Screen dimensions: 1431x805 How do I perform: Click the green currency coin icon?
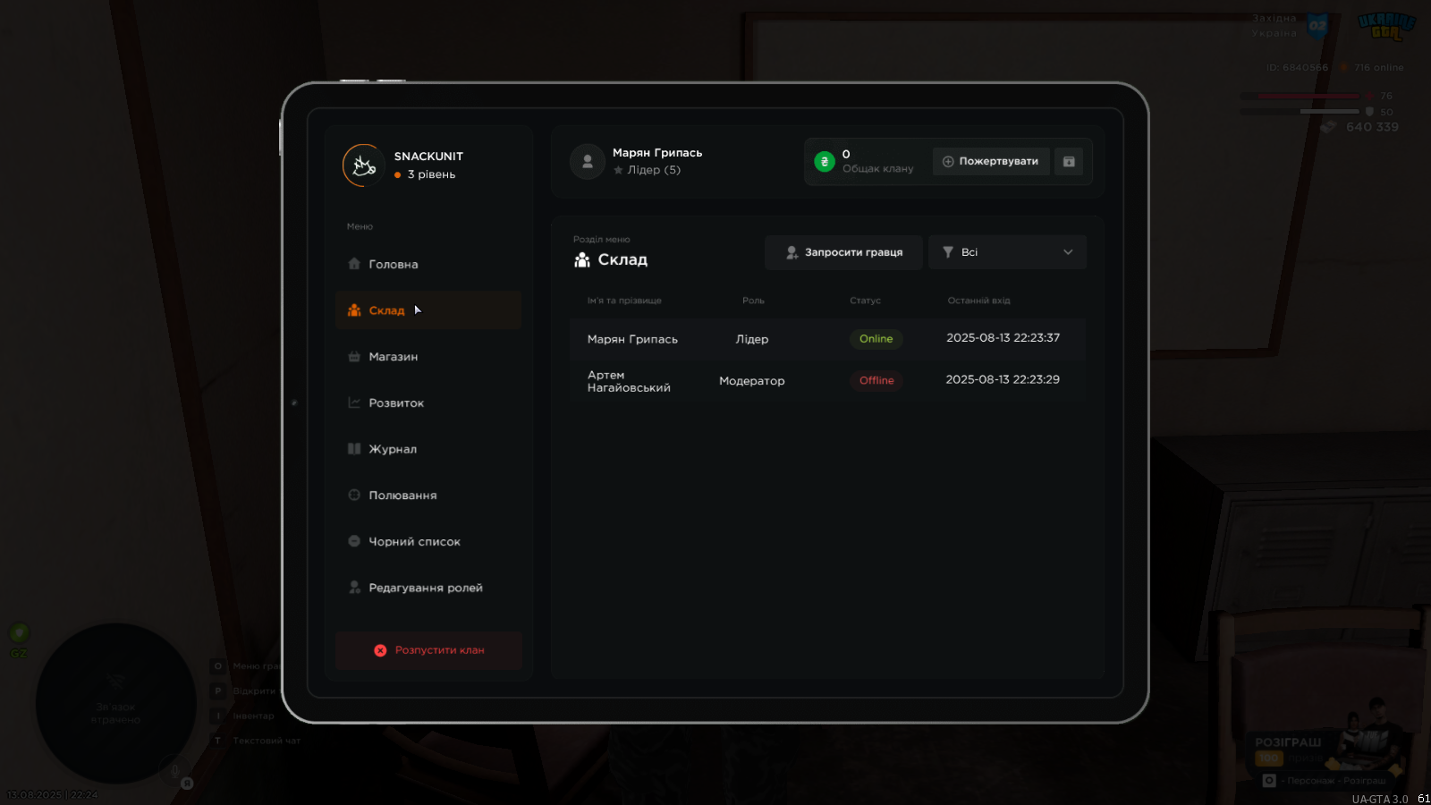click(x=825, y=162)
